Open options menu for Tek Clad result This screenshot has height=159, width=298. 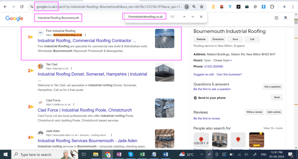pyautogui.click(x=72, y=68)
